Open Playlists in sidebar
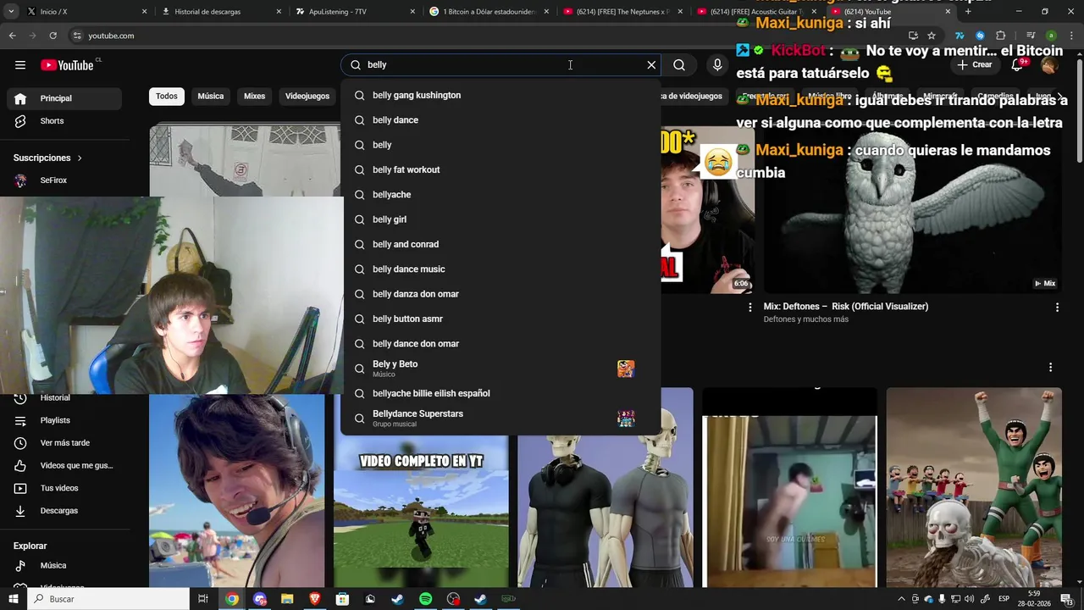Viewport: 1084px width, 610px height. click(64, 420)
